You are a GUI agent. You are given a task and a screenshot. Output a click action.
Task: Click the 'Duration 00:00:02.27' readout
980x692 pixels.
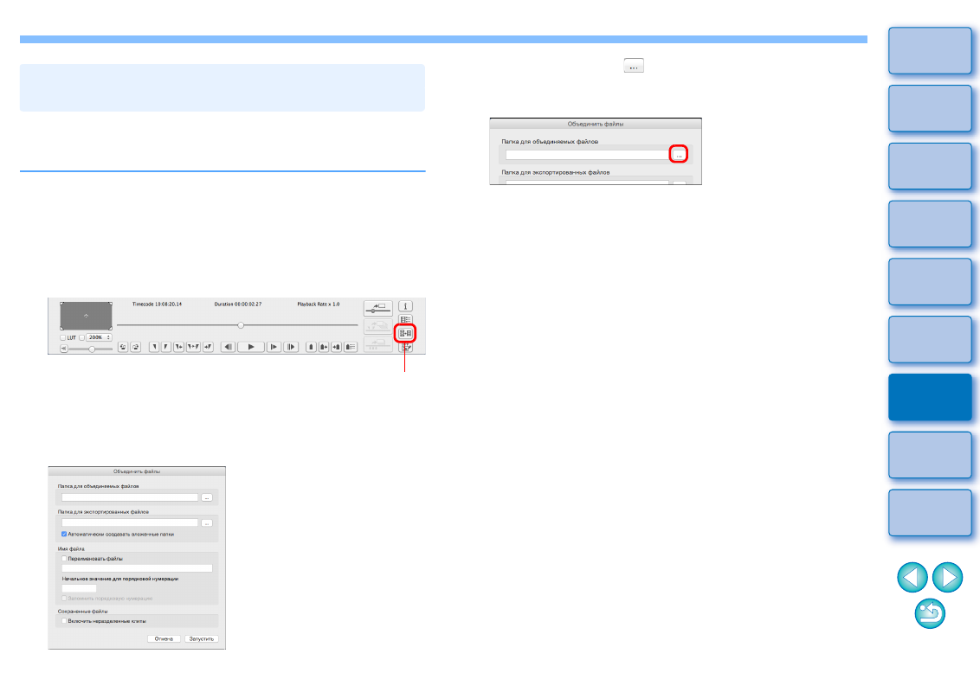(x=237, y=304)
